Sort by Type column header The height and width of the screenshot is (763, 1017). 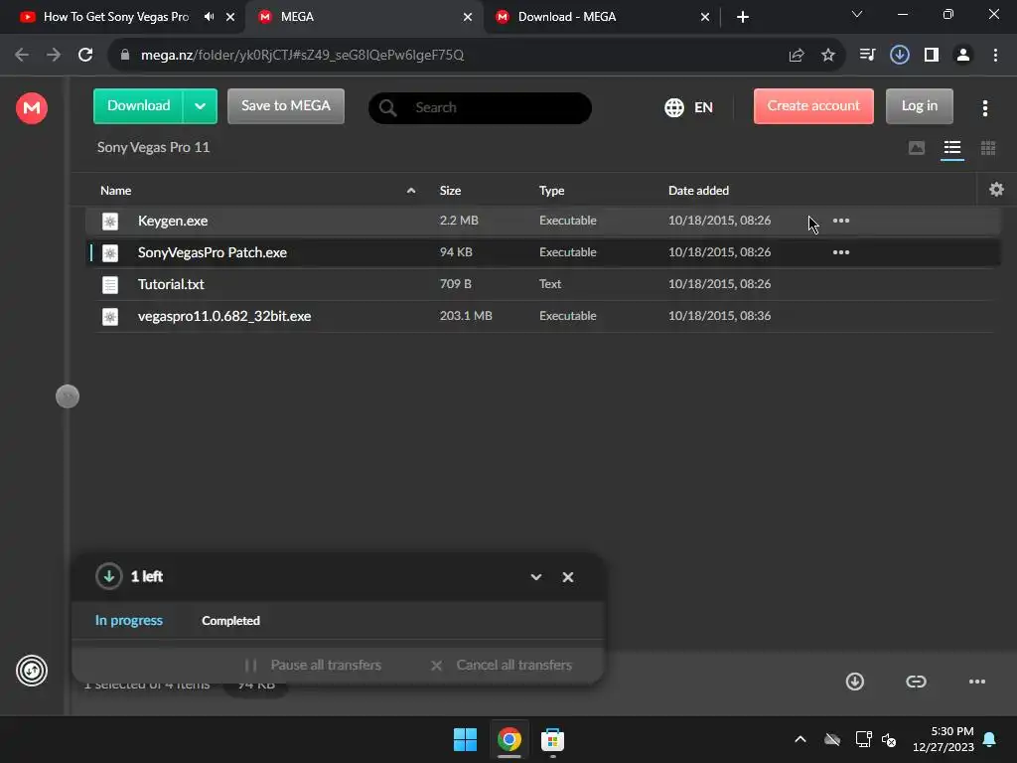[x=551, y=191]
